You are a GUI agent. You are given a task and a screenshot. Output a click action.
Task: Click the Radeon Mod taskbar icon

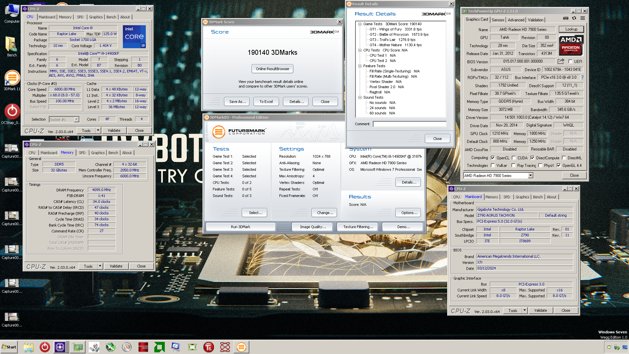(x=143, y=347)
